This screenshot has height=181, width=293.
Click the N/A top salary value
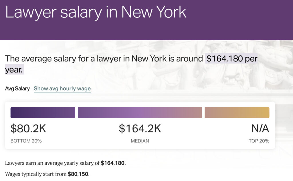[x=260, y=128]
